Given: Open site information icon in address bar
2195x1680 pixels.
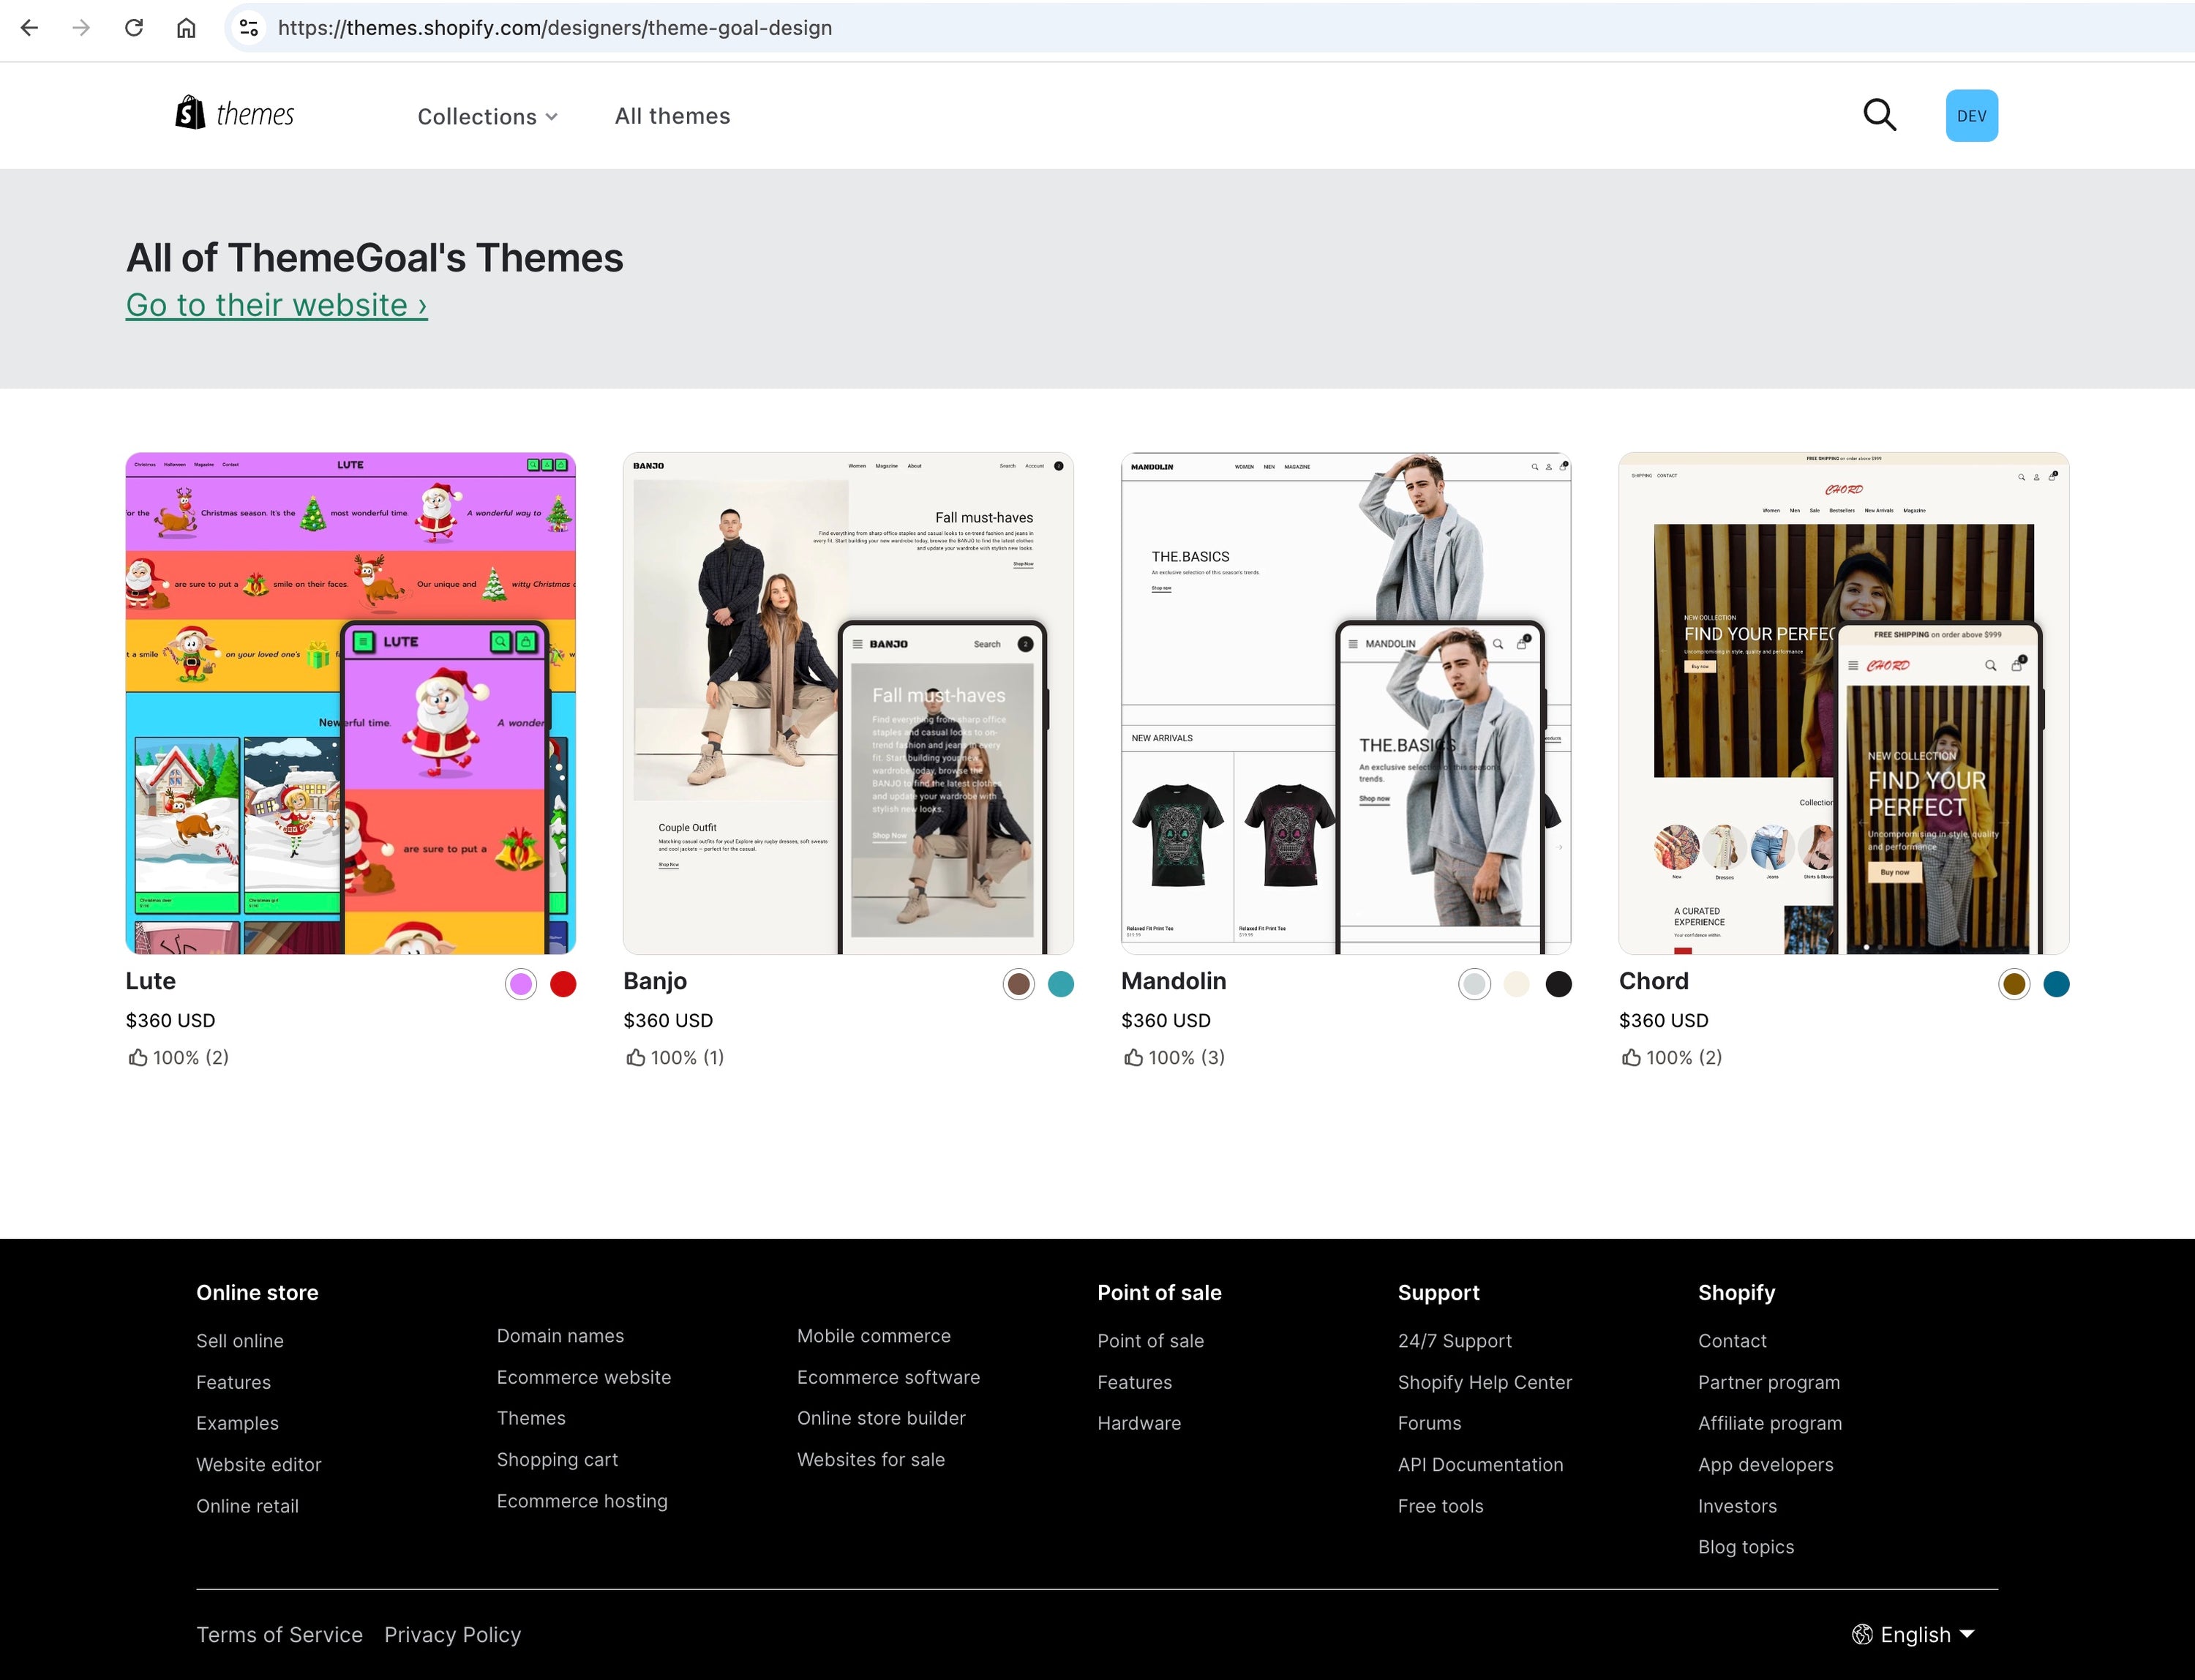Looking at the screenshot, I should point(248,27).
